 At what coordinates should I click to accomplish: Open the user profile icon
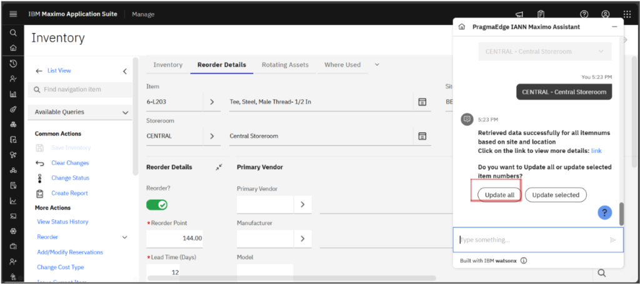click(x=606, y=14)
